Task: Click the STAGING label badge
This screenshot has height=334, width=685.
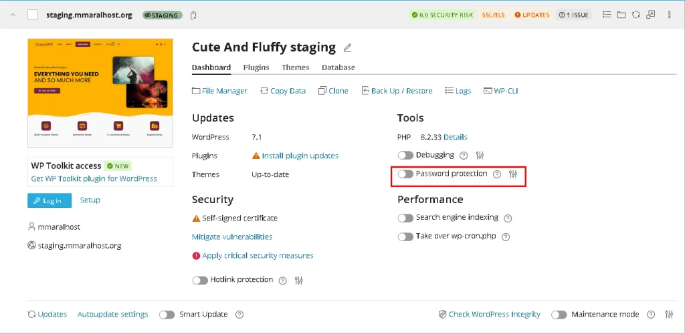Action: 163,15
